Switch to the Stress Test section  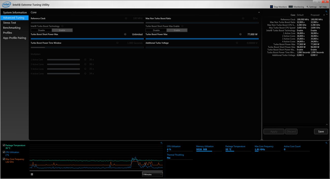pyautogui.click(x=10, y=22)
